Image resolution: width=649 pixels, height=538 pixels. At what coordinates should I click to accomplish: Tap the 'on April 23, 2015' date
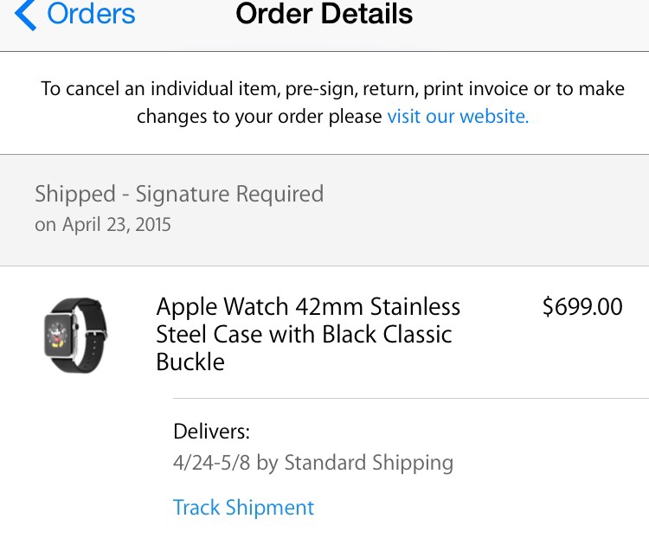(103, 225)
